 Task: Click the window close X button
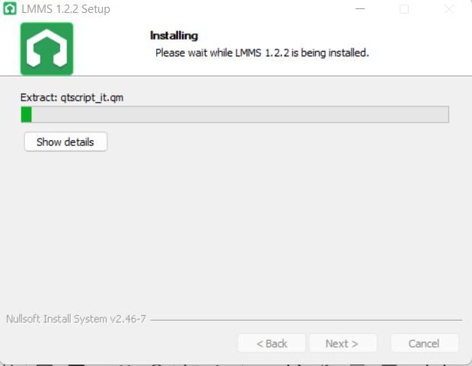[449, 9]
